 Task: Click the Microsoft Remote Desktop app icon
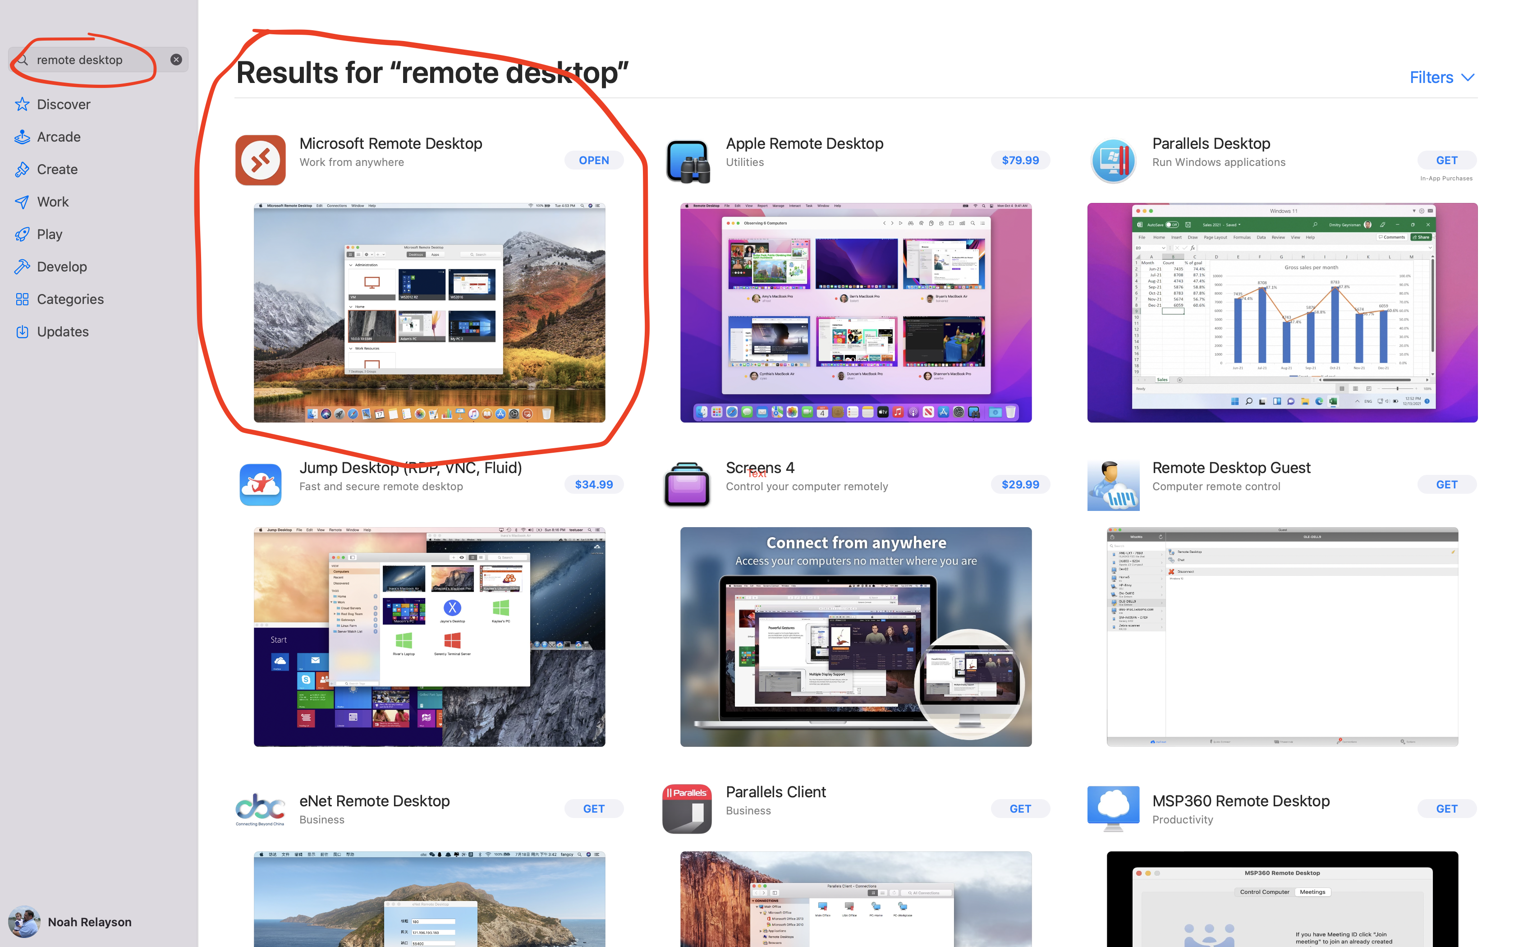261,161
